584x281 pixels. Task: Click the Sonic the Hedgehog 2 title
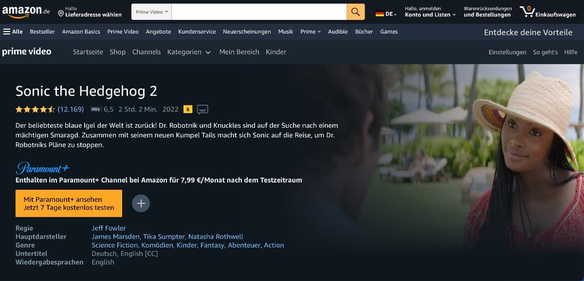(x=87, y=91)
